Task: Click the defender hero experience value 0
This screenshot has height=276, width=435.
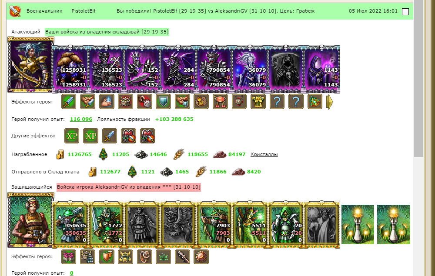Action: (72, 273)
